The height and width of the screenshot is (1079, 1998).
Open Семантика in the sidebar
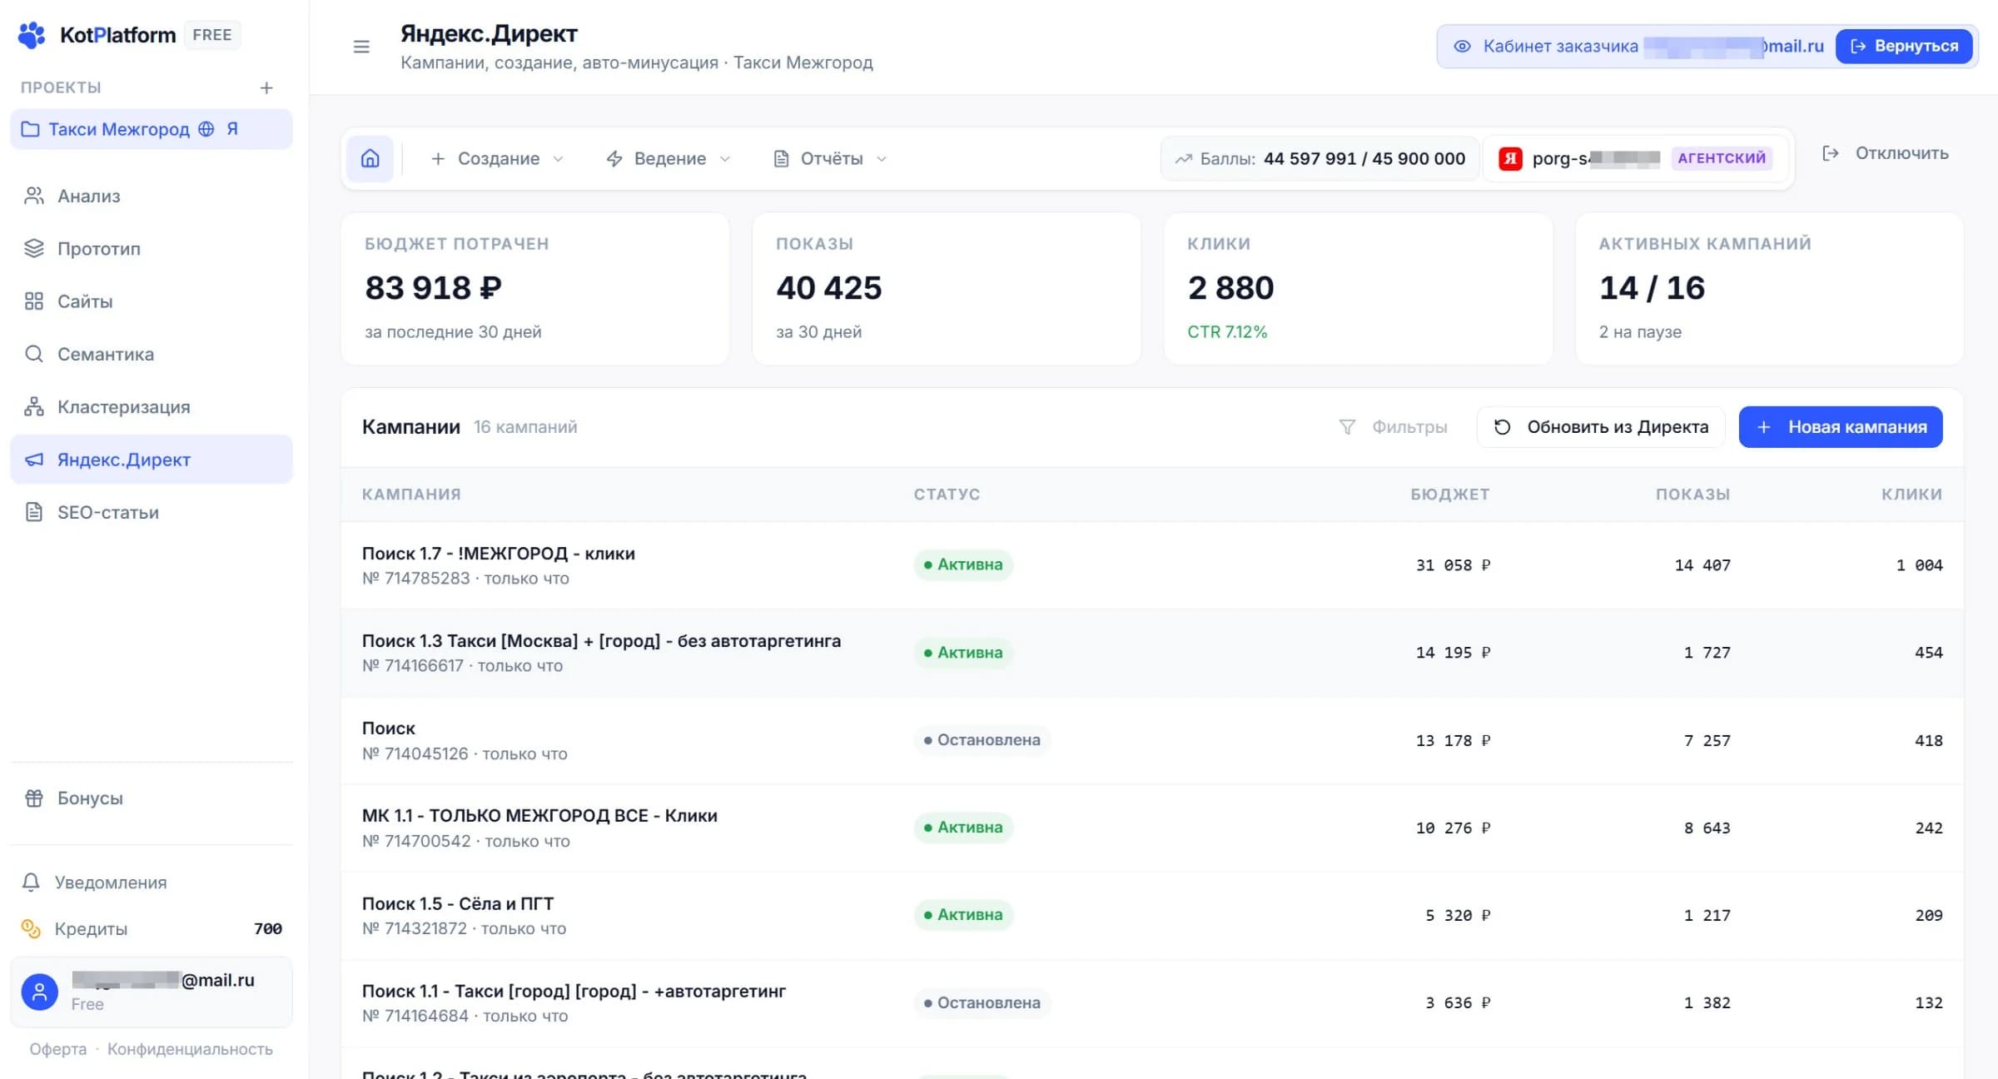click(152, 354)
